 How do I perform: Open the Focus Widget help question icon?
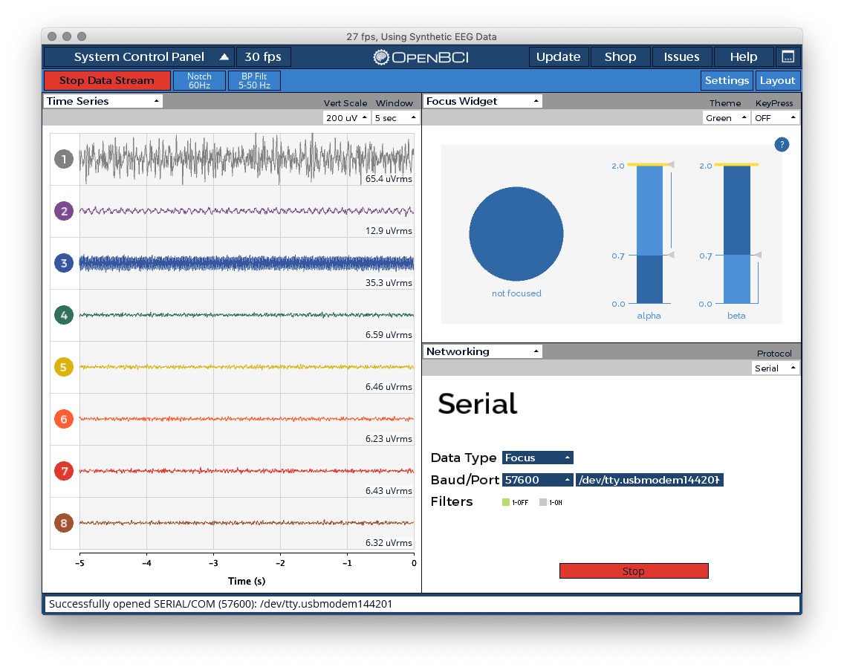[x=782, y=144]
